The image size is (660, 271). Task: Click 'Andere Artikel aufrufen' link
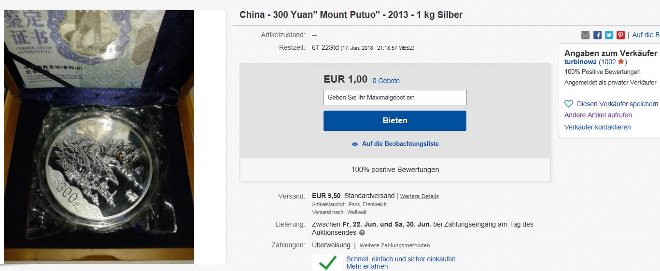[x=598, y=115]
